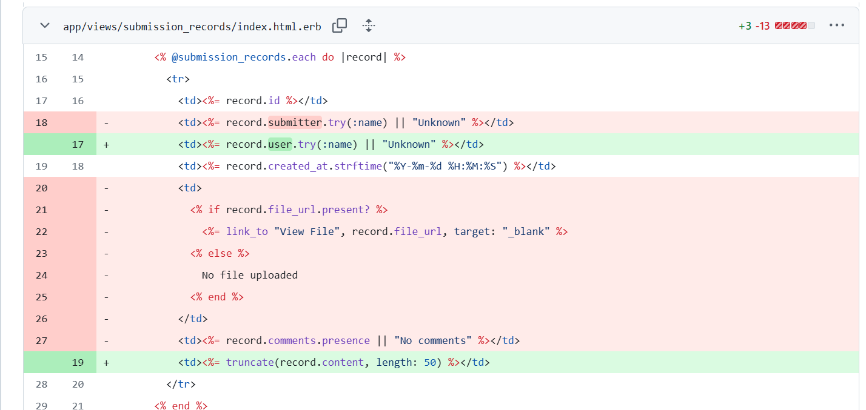Select line number 18 on deleted submitter line

[41, 123]
